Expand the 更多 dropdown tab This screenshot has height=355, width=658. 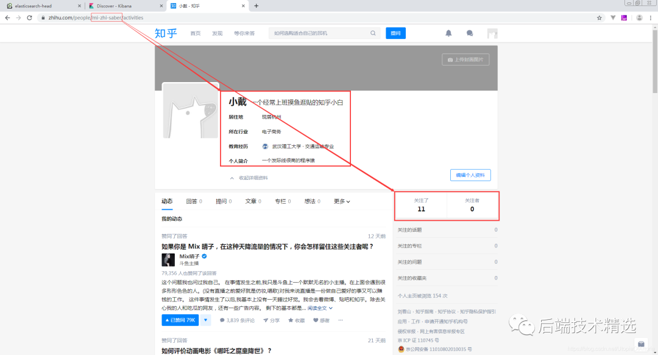tap(342, 201)
